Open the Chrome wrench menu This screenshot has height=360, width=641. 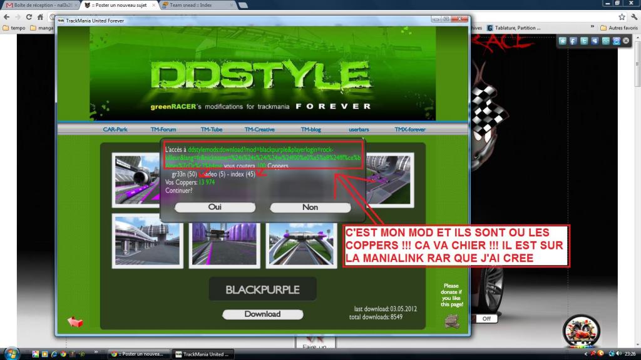click(x=634, y=17)
